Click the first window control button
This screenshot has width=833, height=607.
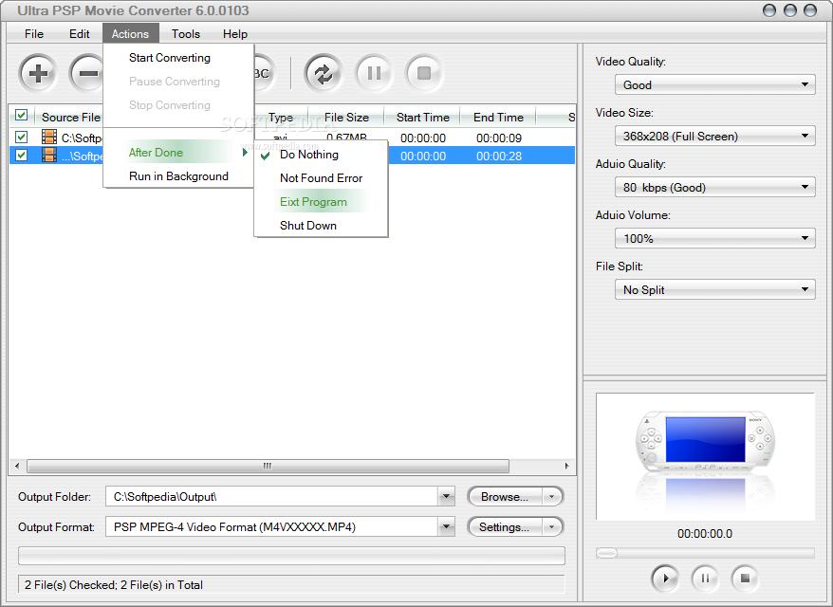tap(769, 10)
